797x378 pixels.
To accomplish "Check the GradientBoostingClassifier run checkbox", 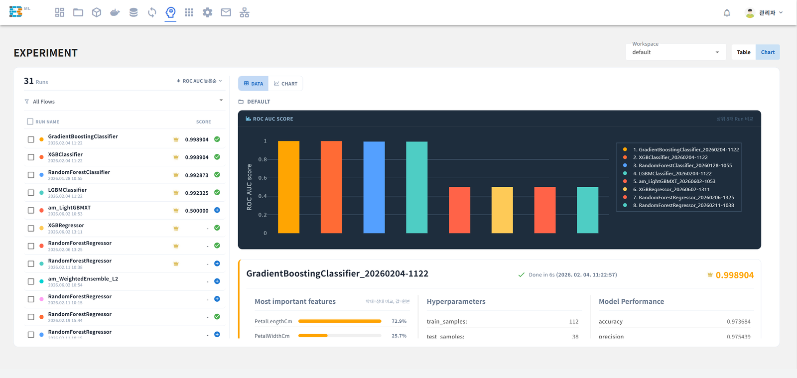I will click(x=31, y=139).
